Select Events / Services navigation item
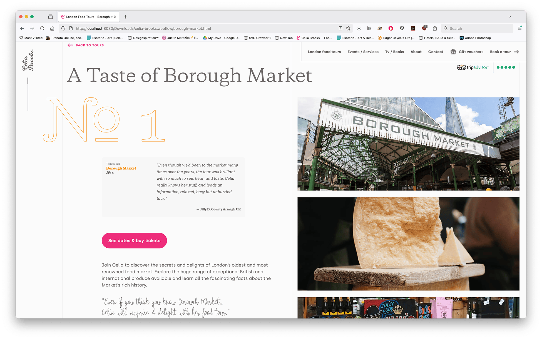 [x=363, y=52]
